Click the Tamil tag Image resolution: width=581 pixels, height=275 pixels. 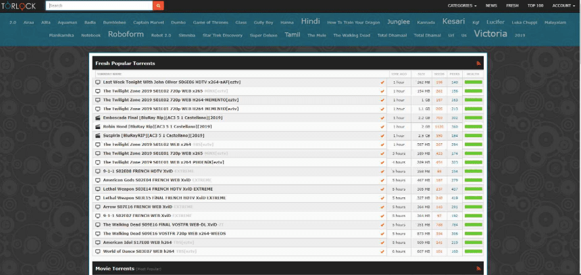[293, 34]
